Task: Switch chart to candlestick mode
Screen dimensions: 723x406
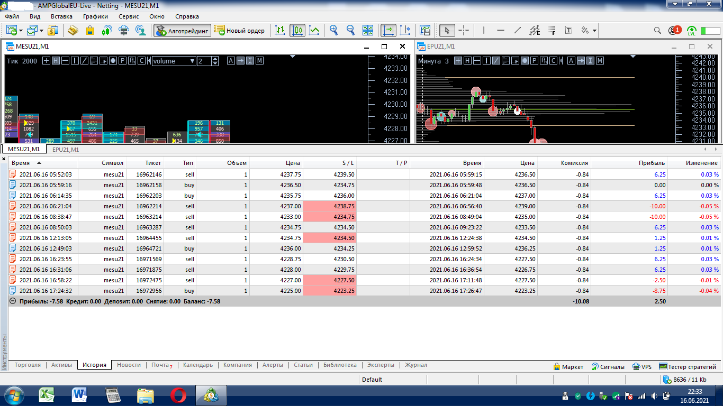Action: (x=297, y=30)
